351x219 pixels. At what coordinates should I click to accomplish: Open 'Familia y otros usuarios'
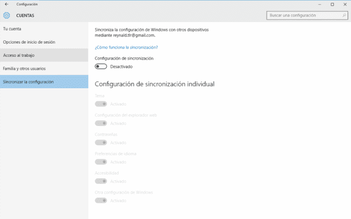(x=44, y=68)
